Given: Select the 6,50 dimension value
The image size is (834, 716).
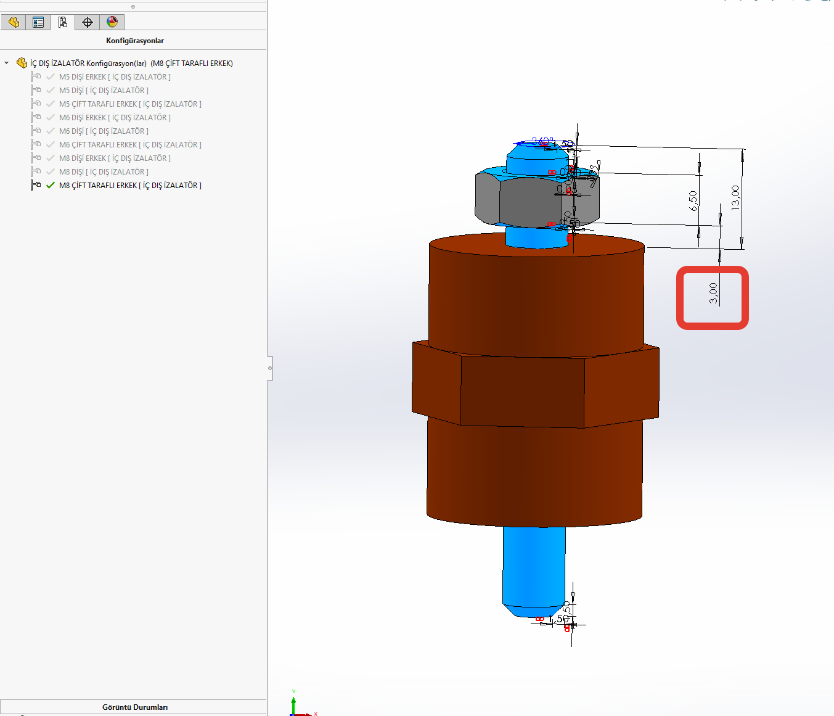Looking at the screenshot, I should click(693, 201).
